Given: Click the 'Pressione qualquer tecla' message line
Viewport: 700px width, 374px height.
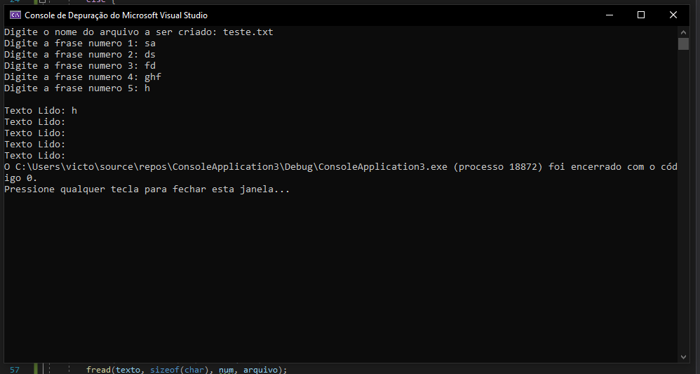Looking at the screenshot, I should pos(147,189).
